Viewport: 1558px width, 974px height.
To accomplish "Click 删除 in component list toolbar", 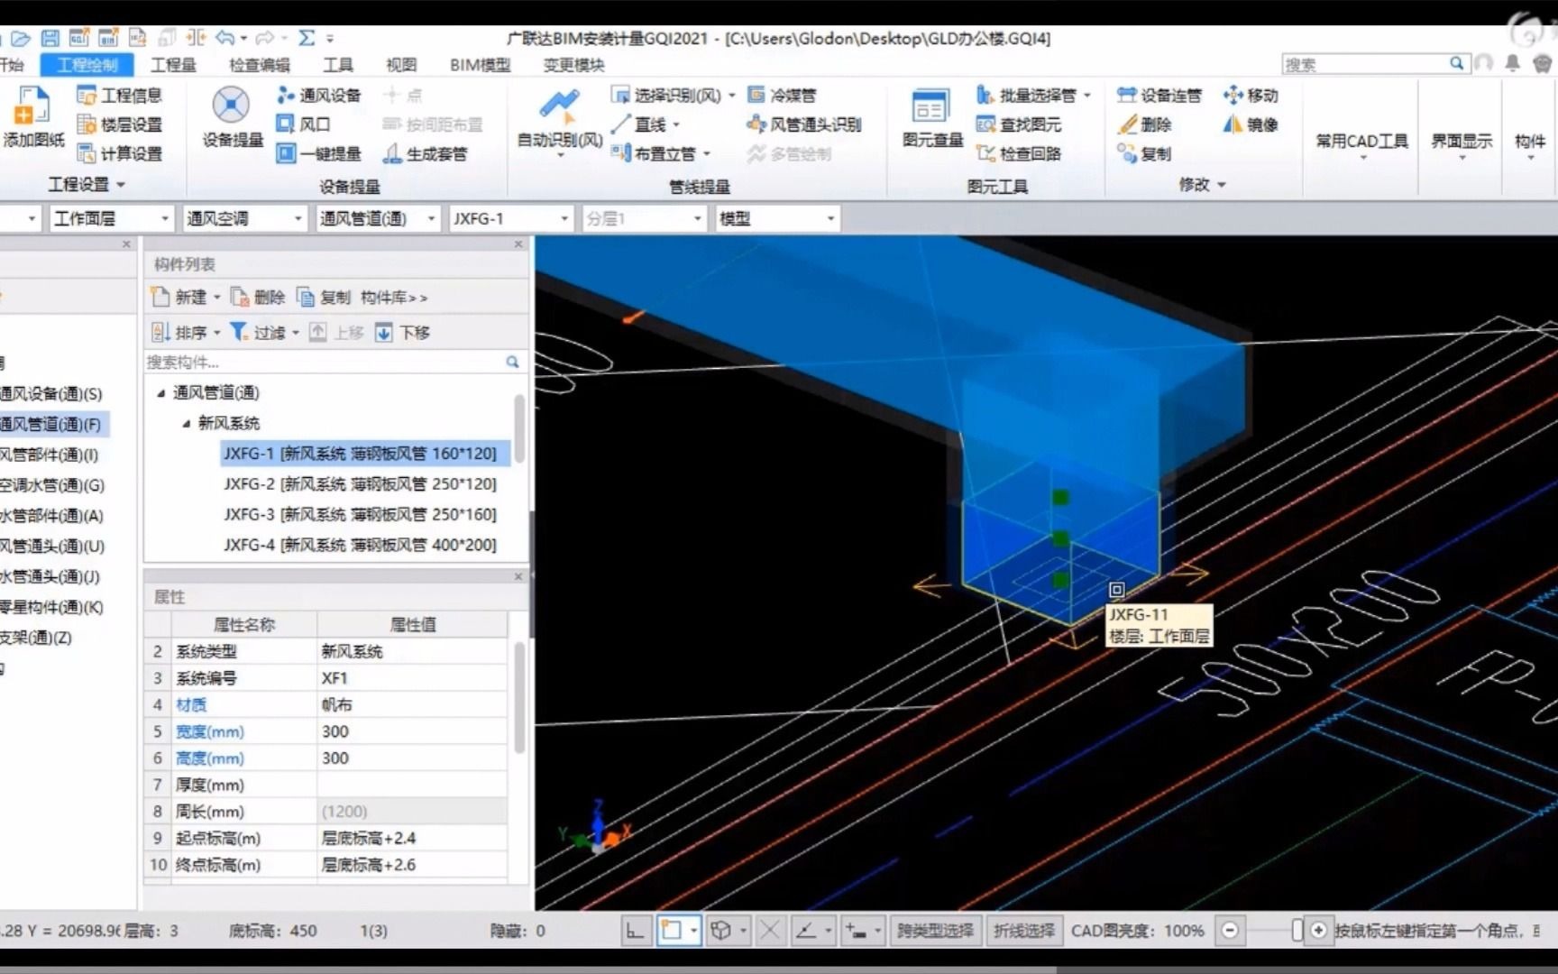I will (258, 298).
